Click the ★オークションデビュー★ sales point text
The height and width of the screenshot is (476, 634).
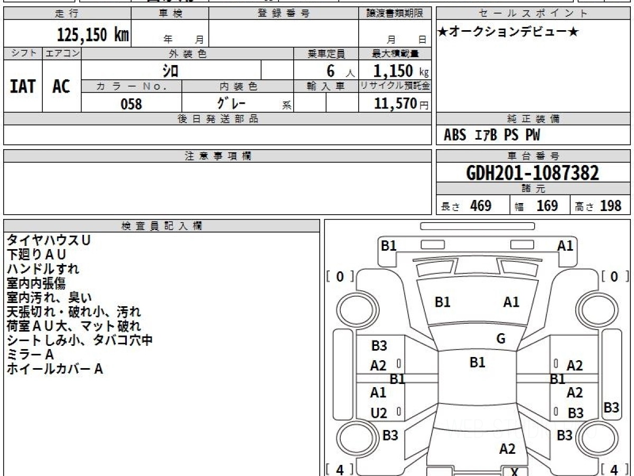point(508,32)
